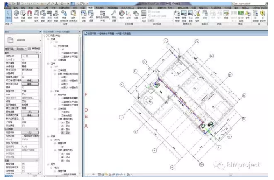Image resolution: width=274 pixels, height=180 pixels.
Task: Collapse the Graphics (图形) properties section
Action: tap(37, 52)
